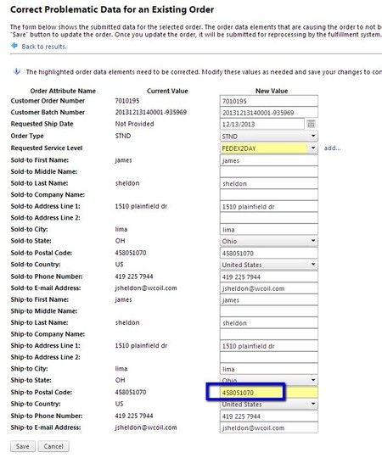
Task: Click the Sold-to E-mail current value jsheldon@wcoil.com
Action: (146, 288)
